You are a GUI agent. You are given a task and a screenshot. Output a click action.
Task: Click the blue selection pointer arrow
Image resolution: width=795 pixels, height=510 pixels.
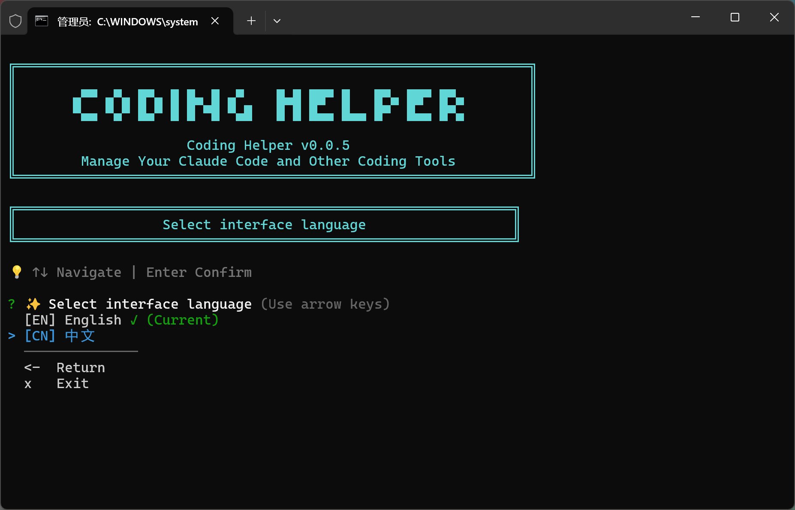(12, 336)
